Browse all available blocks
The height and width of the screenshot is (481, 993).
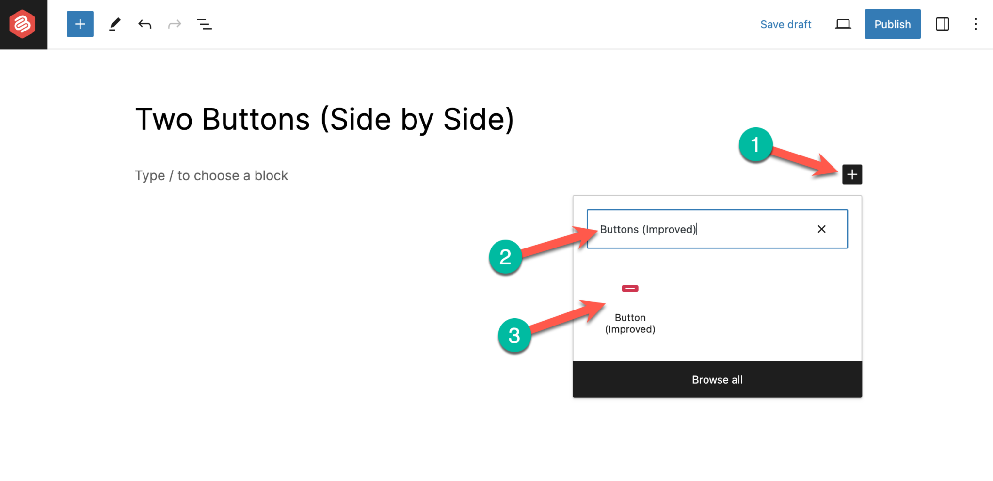pyautogui.click(x=717, y=379)
